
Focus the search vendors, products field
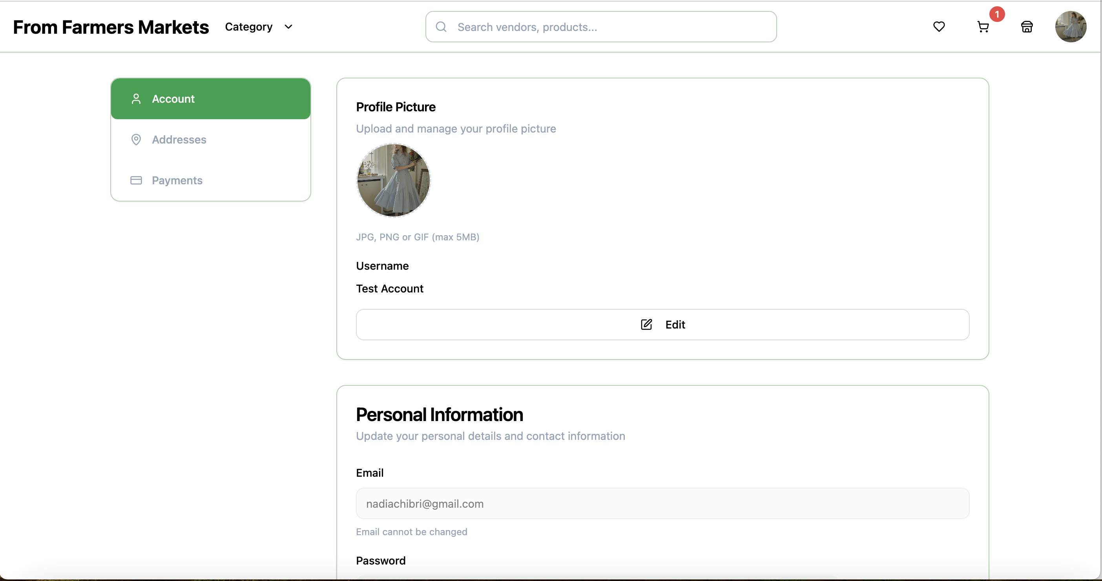click(612, 27)
